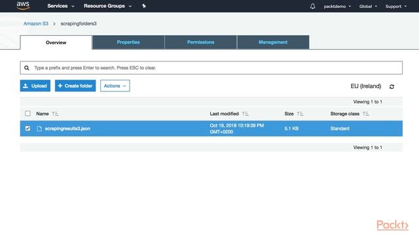Screen dimensions: 419x235
Task: Expand the Resource Groups menu
Action: click(x=107, y=6)
